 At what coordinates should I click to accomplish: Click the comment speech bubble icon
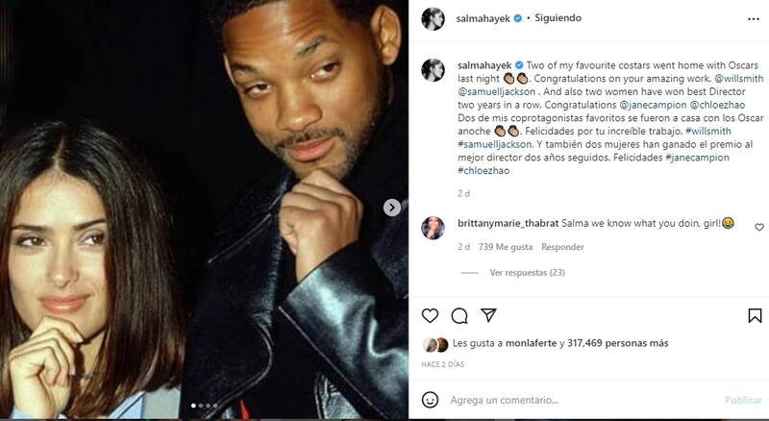pos(459,315)
